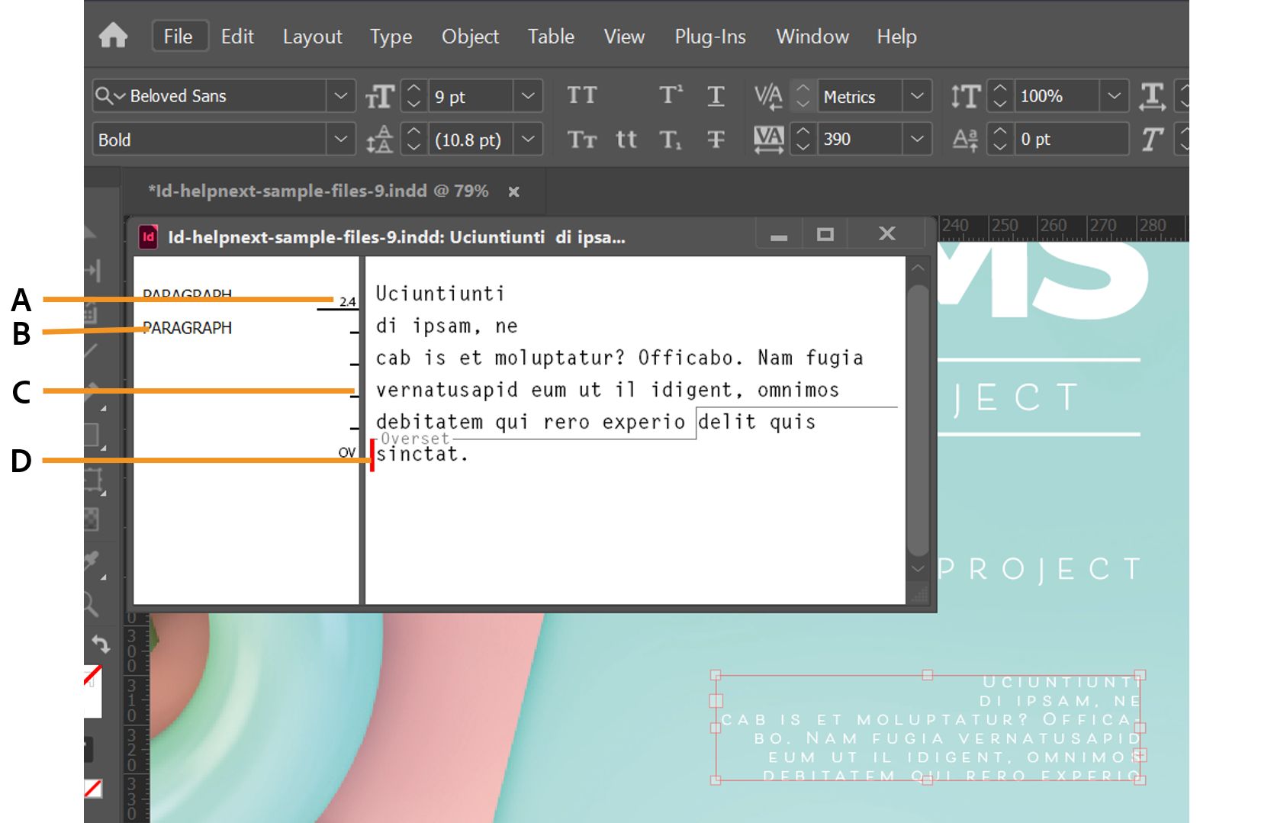Click the tracking VA icon

click(x=768, y=140)
